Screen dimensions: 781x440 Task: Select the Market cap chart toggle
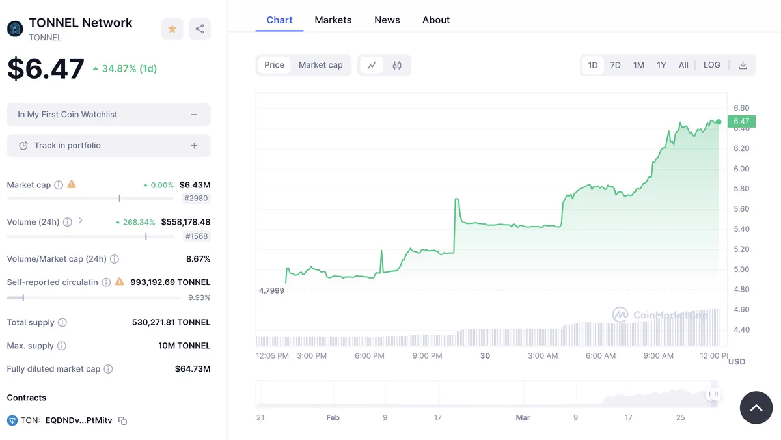click(x=321, y=65)
